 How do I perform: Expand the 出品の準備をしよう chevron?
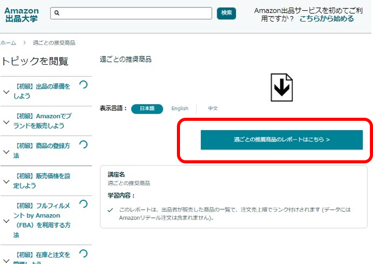click(6, 92)
